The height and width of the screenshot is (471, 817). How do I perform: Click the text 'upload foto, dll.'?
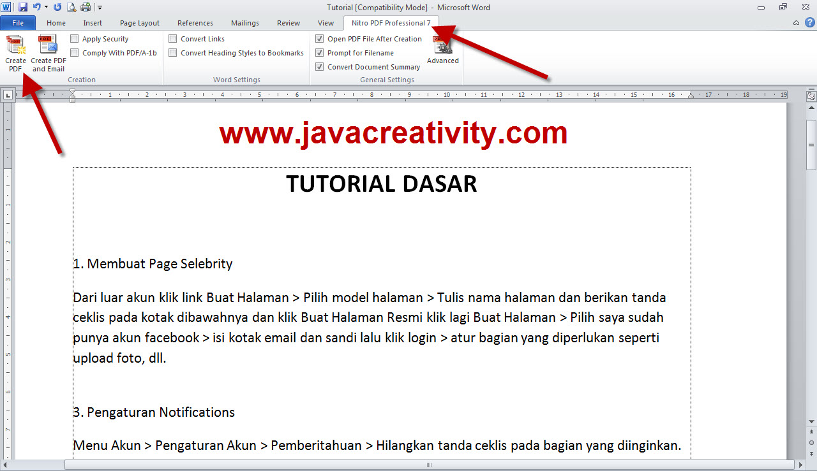pos(119,358)
